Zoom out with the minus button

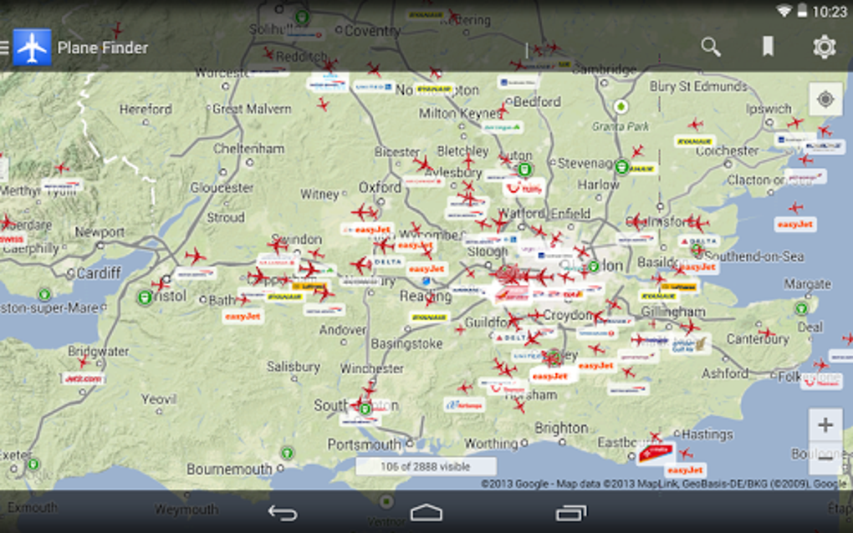(x=825, y=458)
